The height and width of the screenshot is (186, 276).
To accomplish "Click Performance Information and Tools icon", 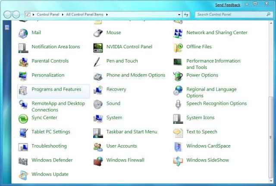I will 178,62.
